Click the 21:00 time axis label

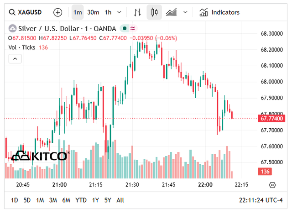[x=59, y=185]
